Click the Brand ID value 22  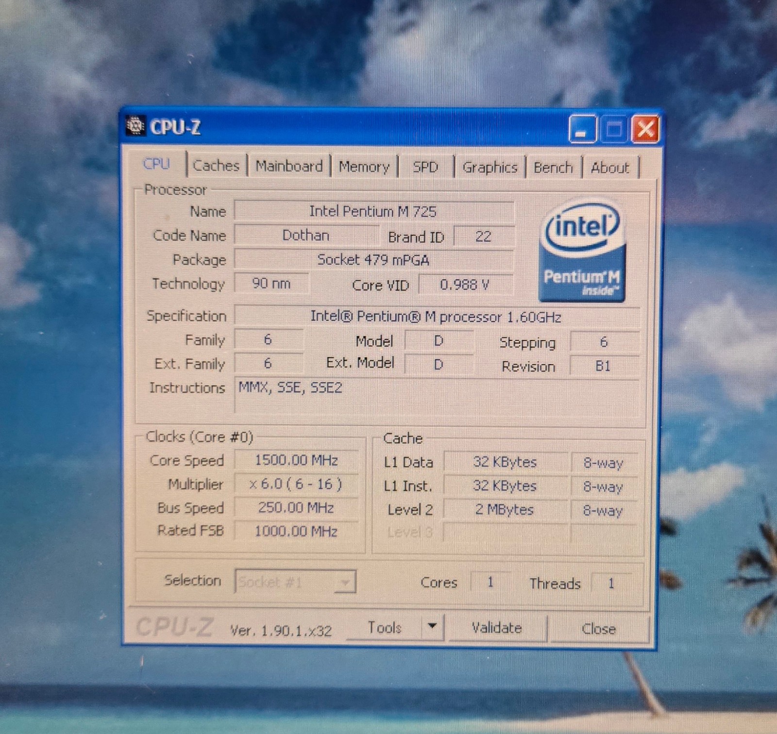tap(483, 237)
